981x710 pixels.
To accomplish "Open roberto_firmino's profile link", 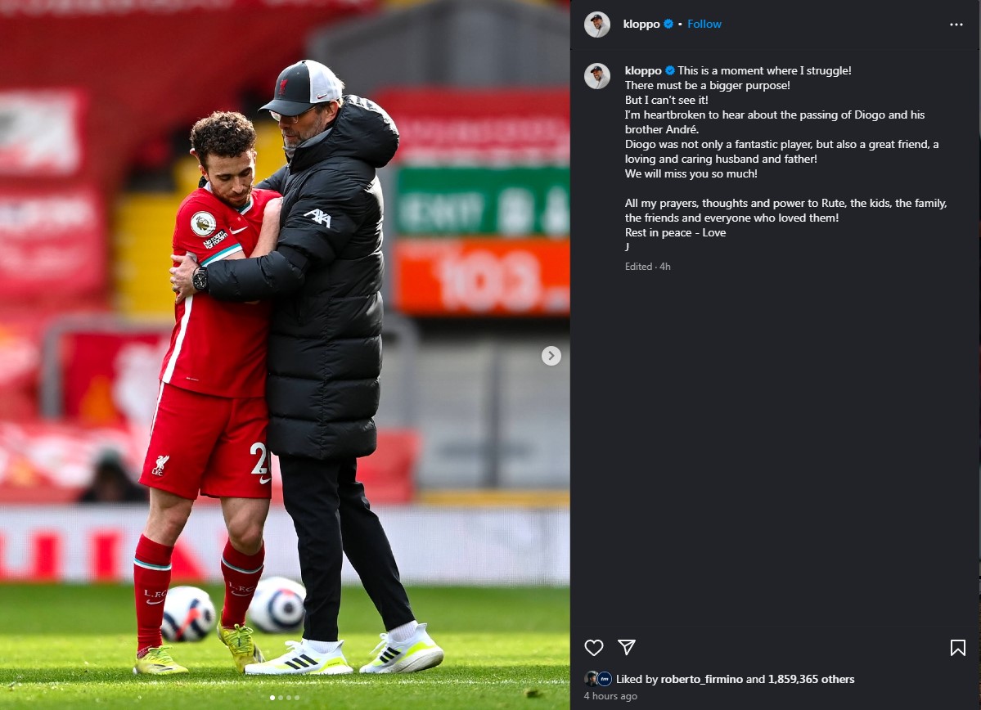I will tap(701, 679).
